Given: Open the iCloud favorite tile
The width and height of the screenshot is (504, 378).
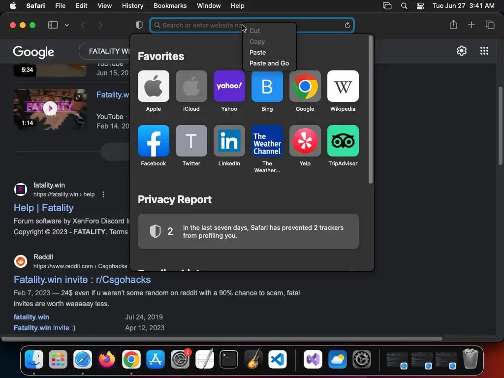Looking at the screenshot, I should [x=191, y=86].
